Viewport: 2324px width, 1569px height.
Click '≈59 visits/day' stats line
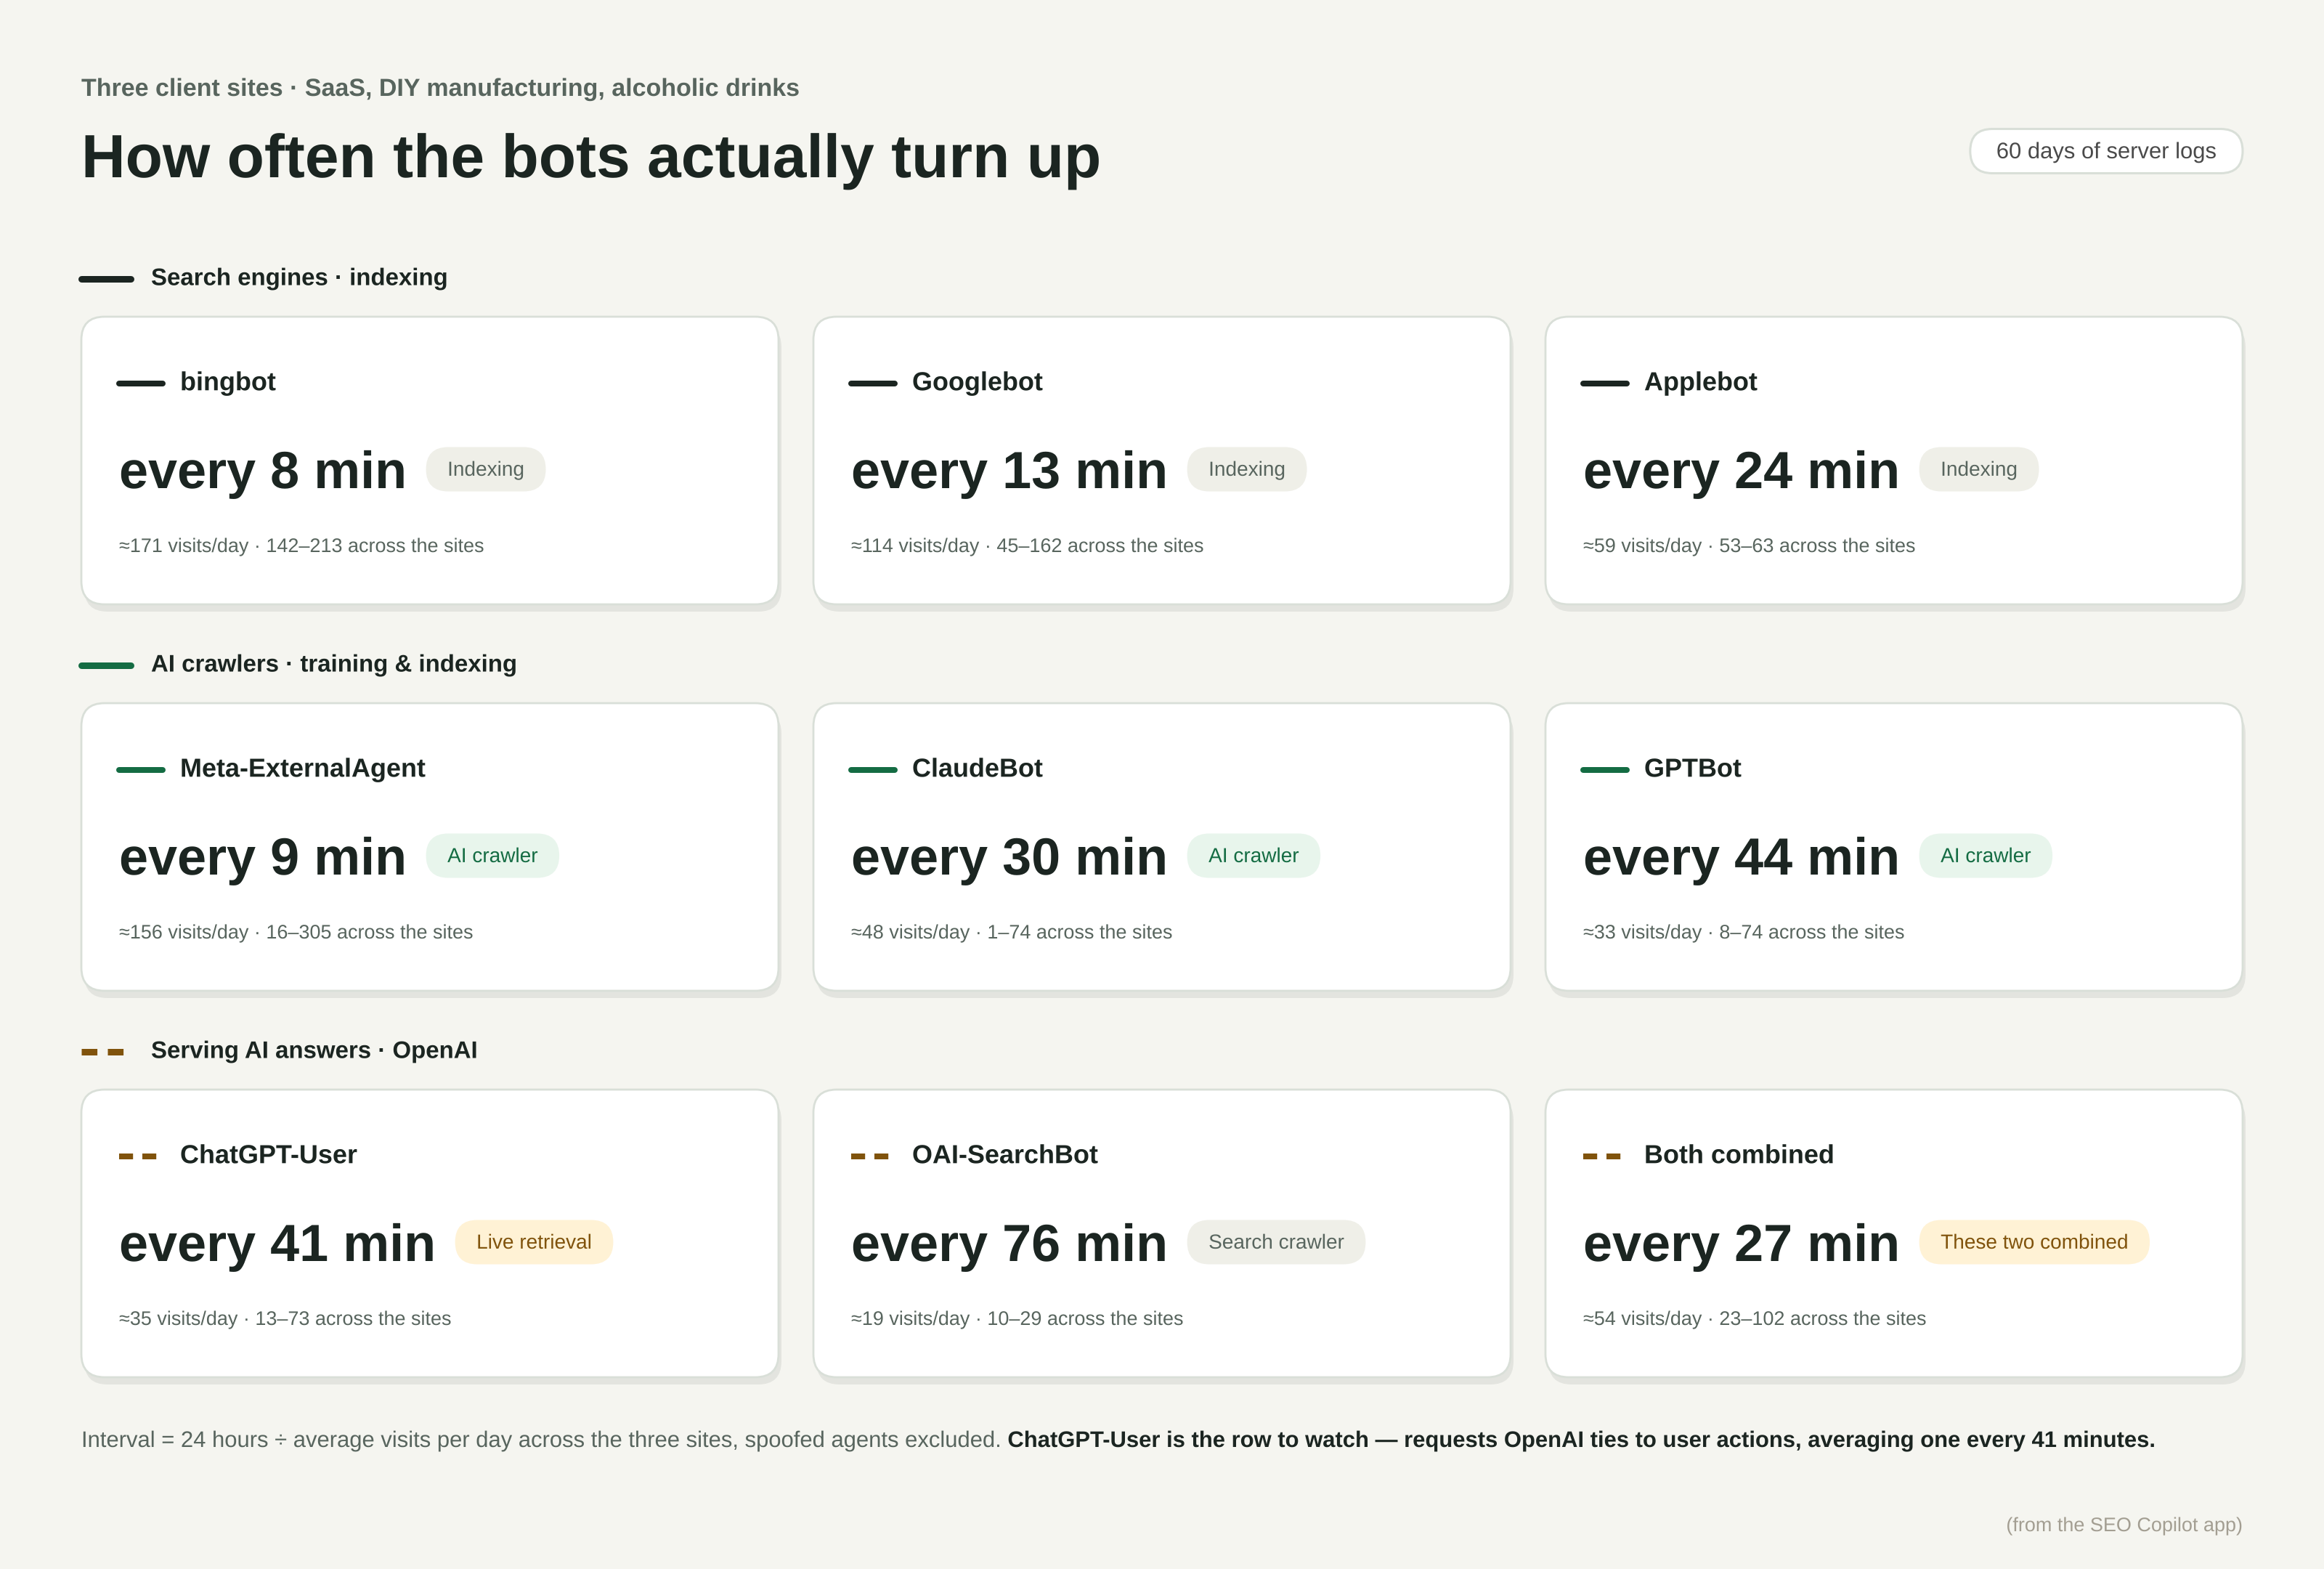[1749, 546]
